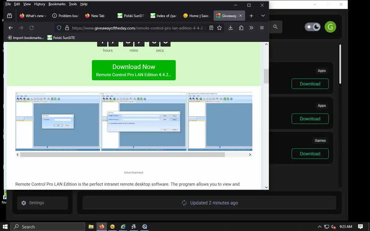
Task: Switch to the Index of /pac tab
Action: [164, 16]
